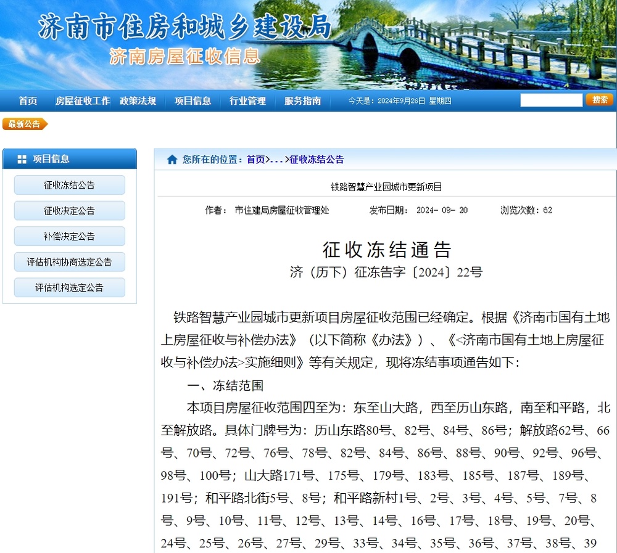Click the 项目信息 sidebar panel header
The image size is (617, 553).
coord(70,159)
